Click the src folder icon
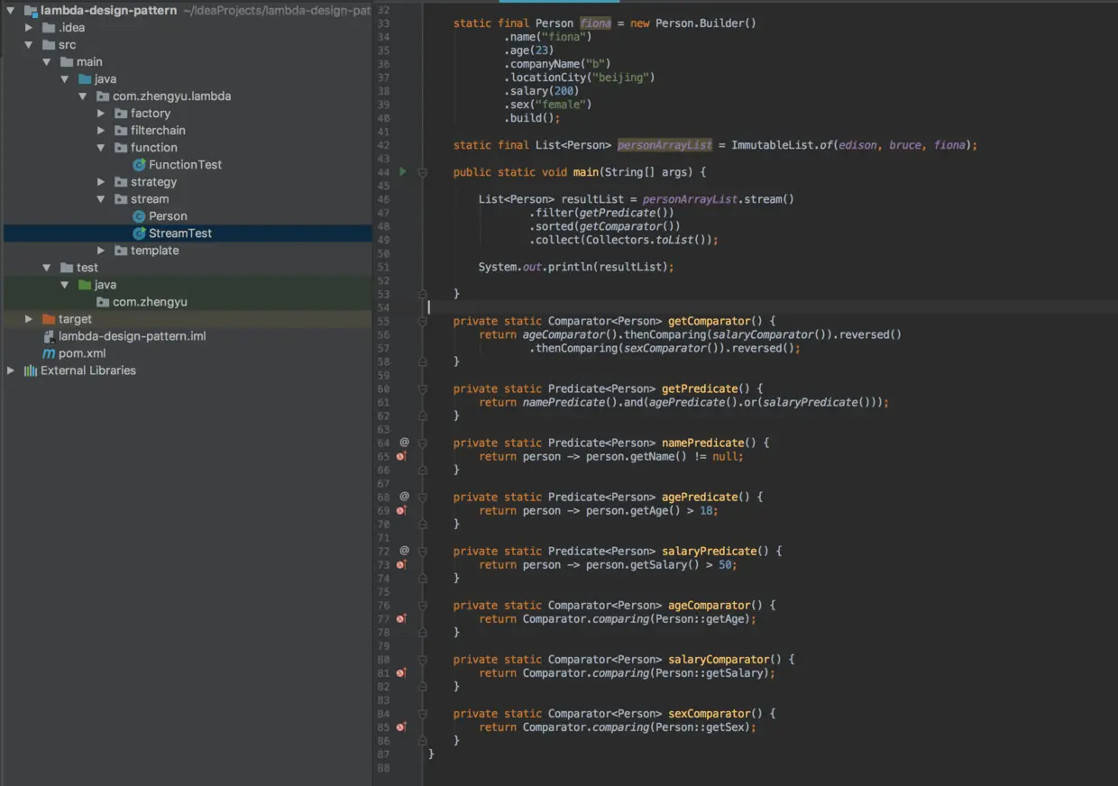The image size is (1118, 786). pyautogui.click(x=49, y=45)
